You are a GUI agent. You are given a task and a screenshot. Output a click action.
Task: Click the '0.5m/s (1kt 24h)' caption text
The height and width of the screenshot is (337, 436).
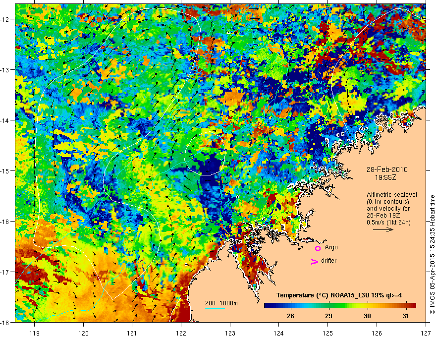pyautogui.click(x=388, y=223)
